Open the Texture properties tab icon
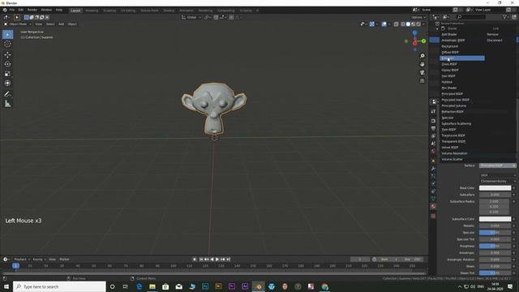Viewport: 519px width, 292px height. pos(433,216)
